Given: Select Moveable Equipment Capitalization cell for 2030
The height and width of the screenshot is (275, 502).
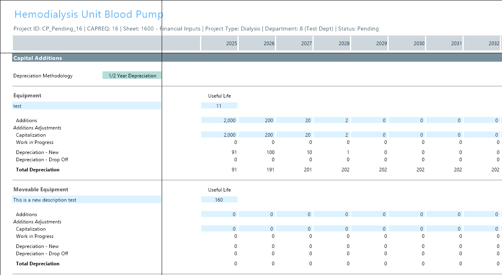Looking at the screenshot, I should point(407,229).
